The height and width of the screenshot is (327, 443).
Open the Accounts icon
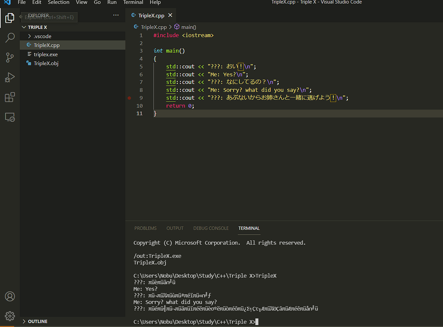(10, 296)
